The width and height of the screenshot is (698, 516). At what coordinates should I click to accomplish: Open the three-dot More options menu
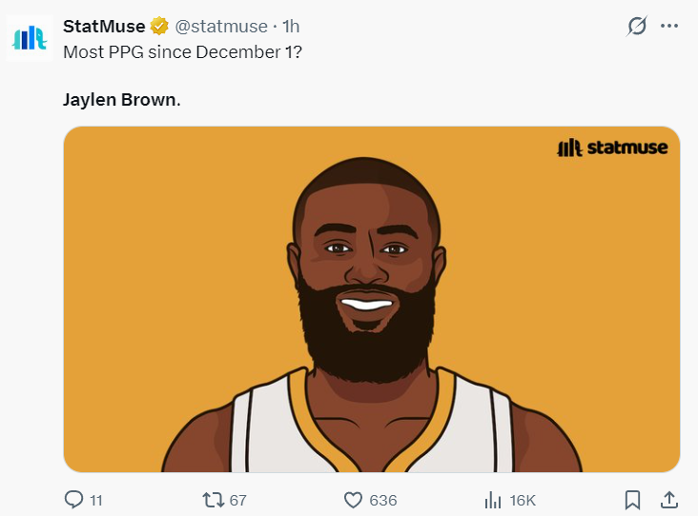669,27
